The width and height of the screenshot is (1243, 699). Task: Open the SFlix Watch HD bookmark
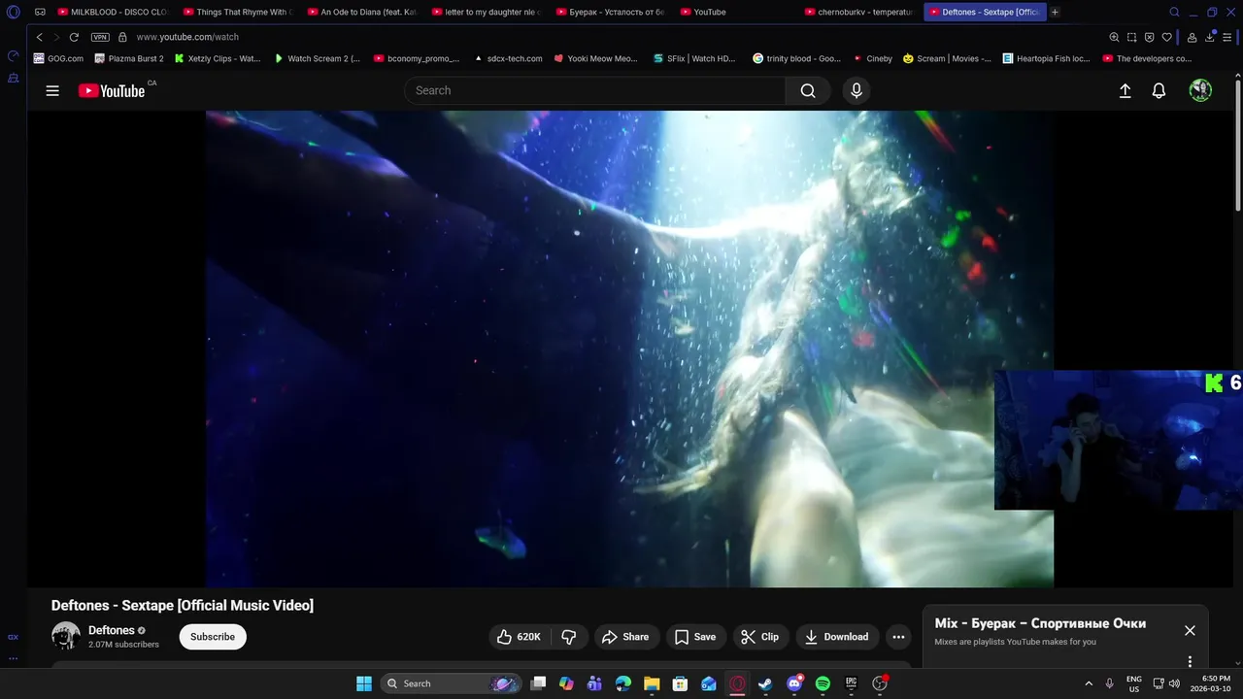point(695,58)
